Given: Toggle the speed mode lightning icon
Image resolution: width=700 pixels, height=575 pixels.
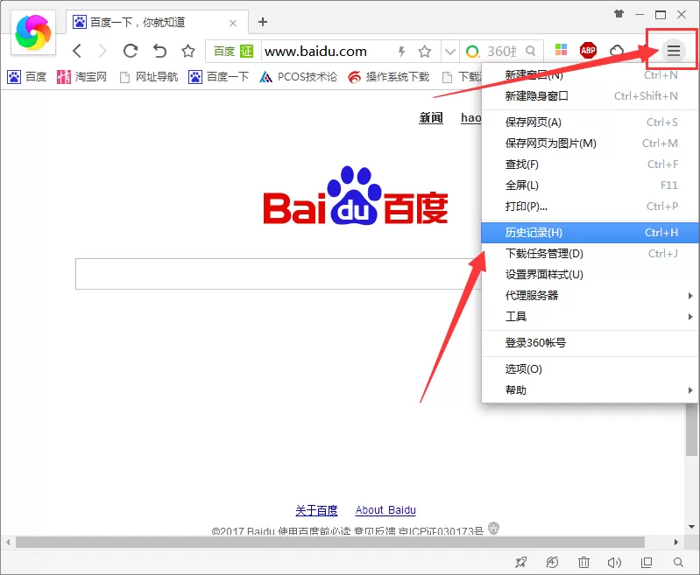Looking at the screenshot, I should (x=401, y=52).
